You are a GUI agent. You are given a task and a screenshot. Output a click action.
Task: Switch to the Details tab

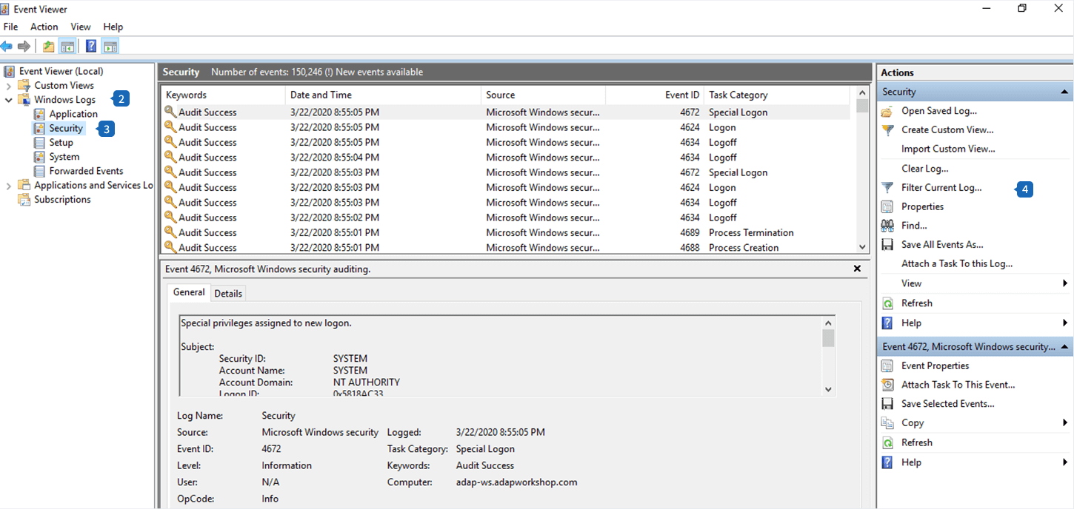[228, 293]
